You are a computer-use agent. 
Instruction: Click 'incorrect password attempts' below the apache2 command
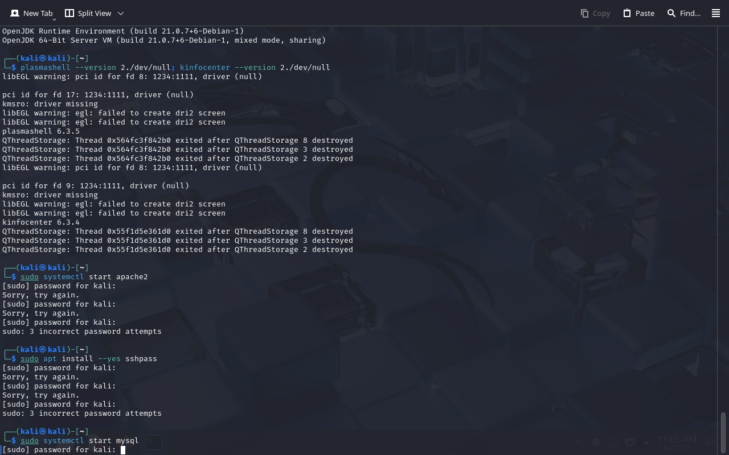click(100, 332)
